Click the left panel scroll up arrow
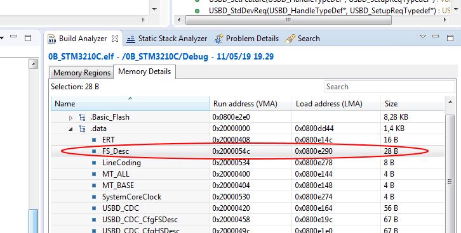 coord(33,64)
